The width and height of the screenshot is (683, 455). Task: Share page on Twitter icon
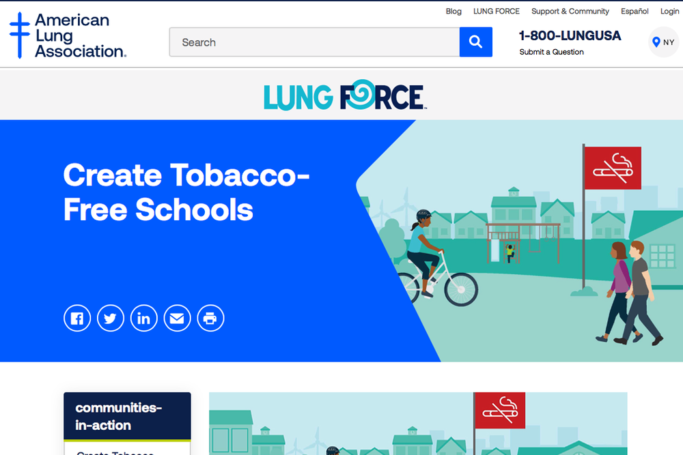tap(111, 319)
